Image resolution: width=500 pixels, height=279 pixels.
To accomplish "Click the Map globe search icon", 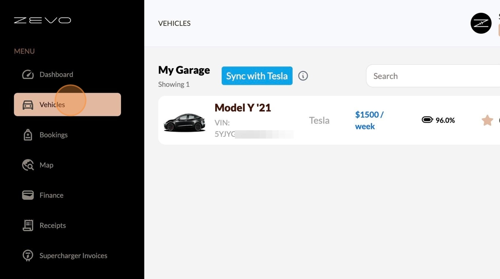I will [x=28, y=165].
